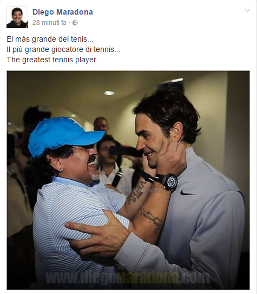
Task: Click the globe public-audience icon
Action: coord(75,23)
